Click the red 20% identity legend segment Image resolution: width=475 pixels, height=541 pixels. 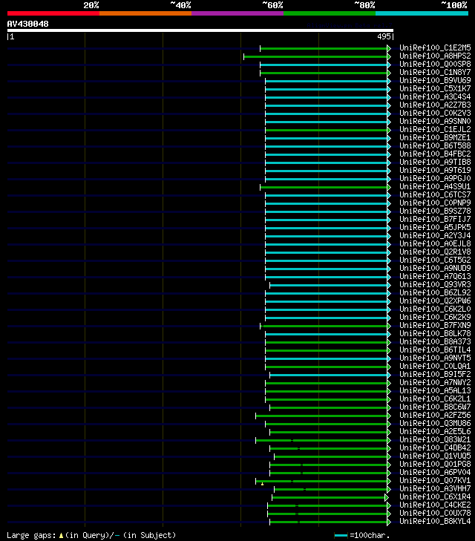pyautogui.click(x=53, y=13)
